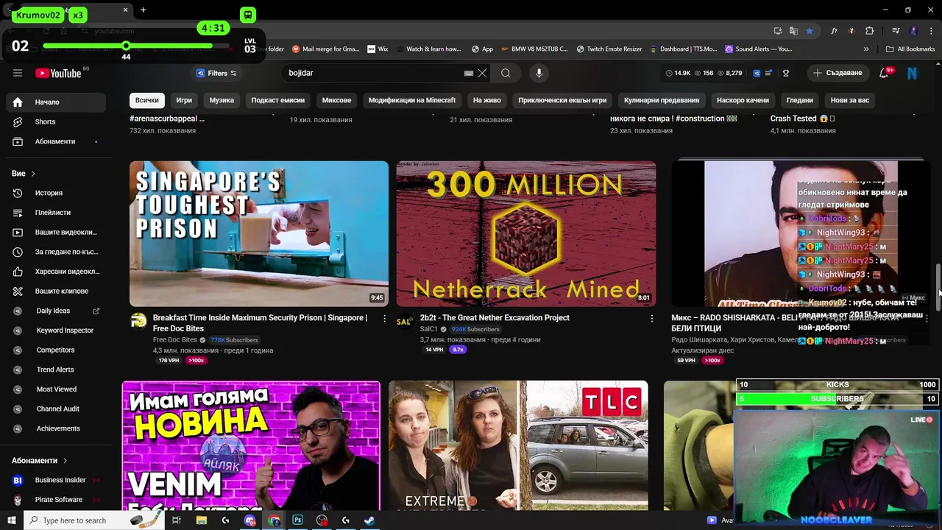This screenshot has width=942, height=530.
Task: Select the На живо filter chip
Action: [486, 100]
